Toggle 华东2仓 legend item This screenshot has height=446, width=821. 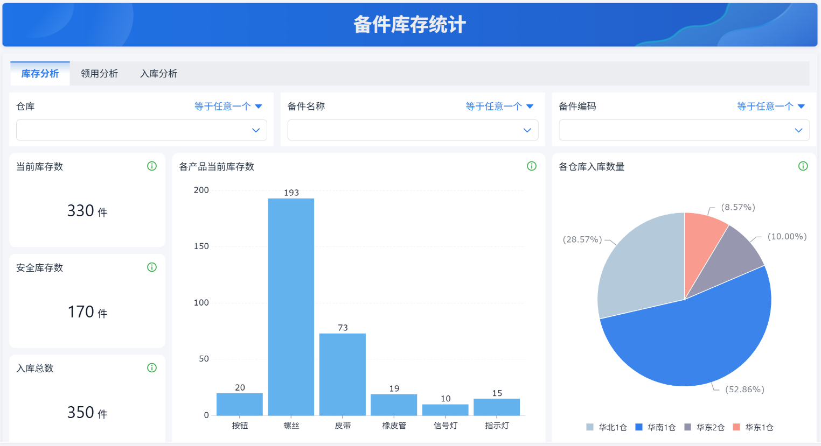705,427
